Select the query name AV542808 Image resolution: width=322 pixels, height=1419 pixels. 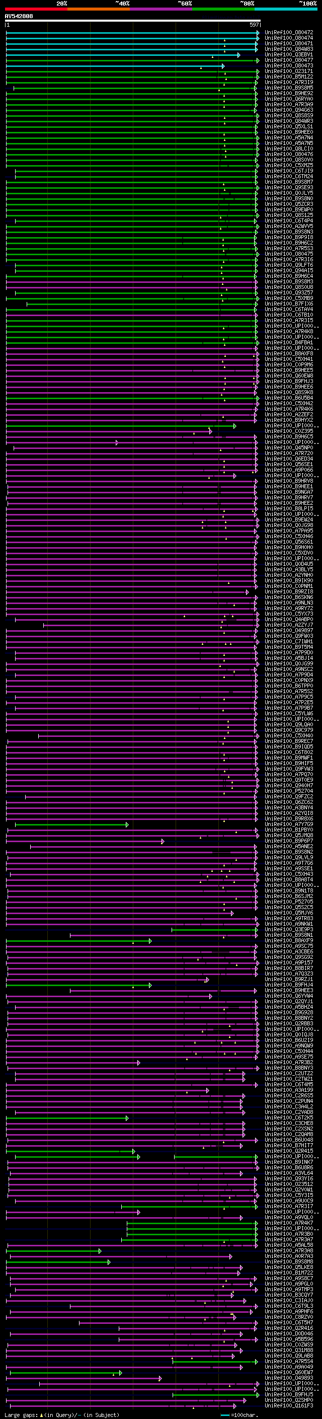point(19,17)
